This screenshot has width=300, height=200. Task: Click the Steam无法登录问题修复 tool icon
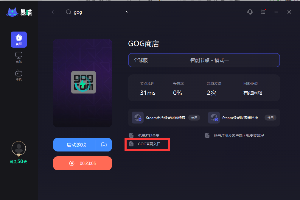[x=137, y=118]
